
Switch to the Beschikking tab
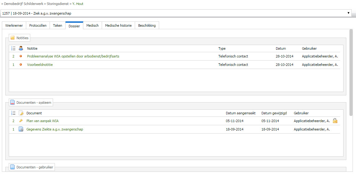(x=147, y=25)
